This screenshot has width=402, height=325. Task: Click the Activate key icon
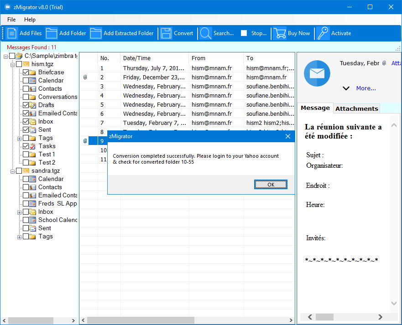(x=323, y=33)
